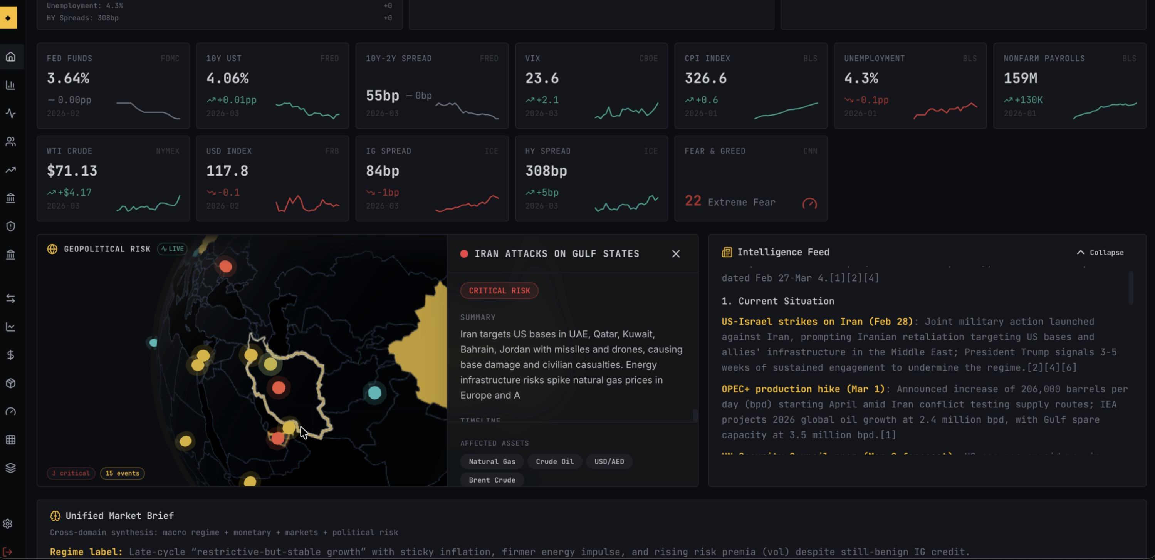
Task: Click the layers icon near the sidebar bottom
Action: (11, 468)
